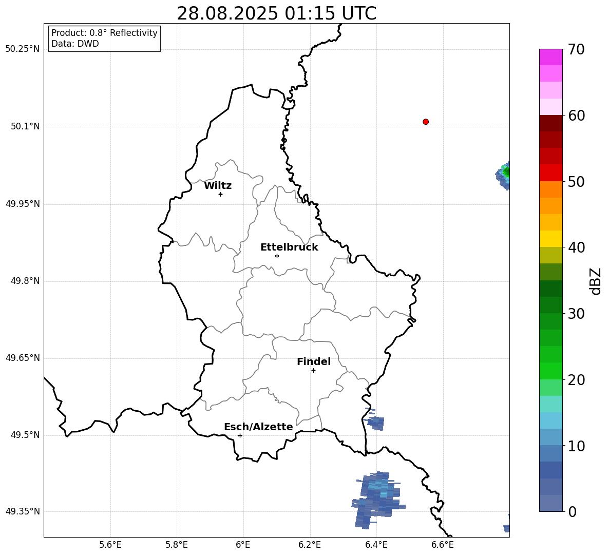This screenshot has width=608, height=555.
Task: Click the bright green colorbar segment above 20
Action: coord(550,371)
